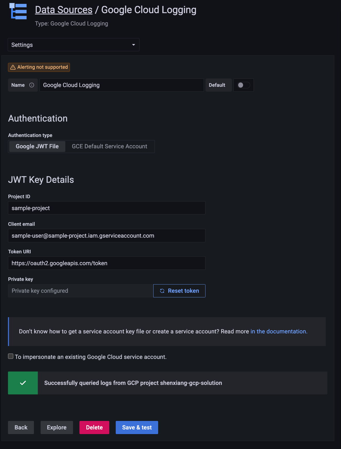Viewport: 341px width, 449px height.
Task: Enable the impersonate service account checkbox
Action: coord(11,356)
